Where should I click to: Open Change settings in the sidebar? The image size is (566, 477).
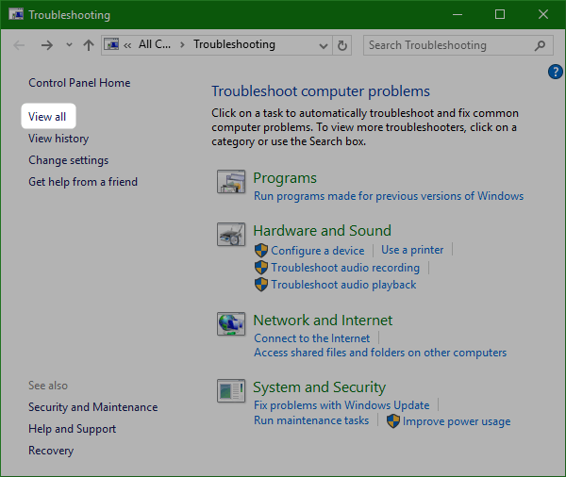(x=68, y=160)
